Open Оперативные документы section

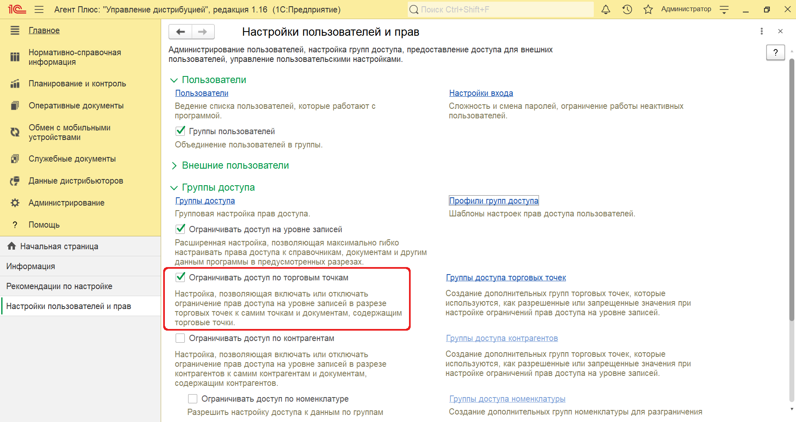pyautogui.click(x=76, y=105)
